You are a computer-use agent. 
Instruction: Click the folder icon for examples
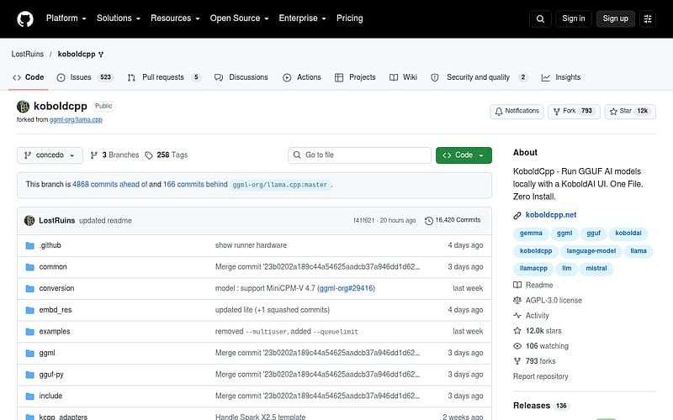tap(29, 332)
